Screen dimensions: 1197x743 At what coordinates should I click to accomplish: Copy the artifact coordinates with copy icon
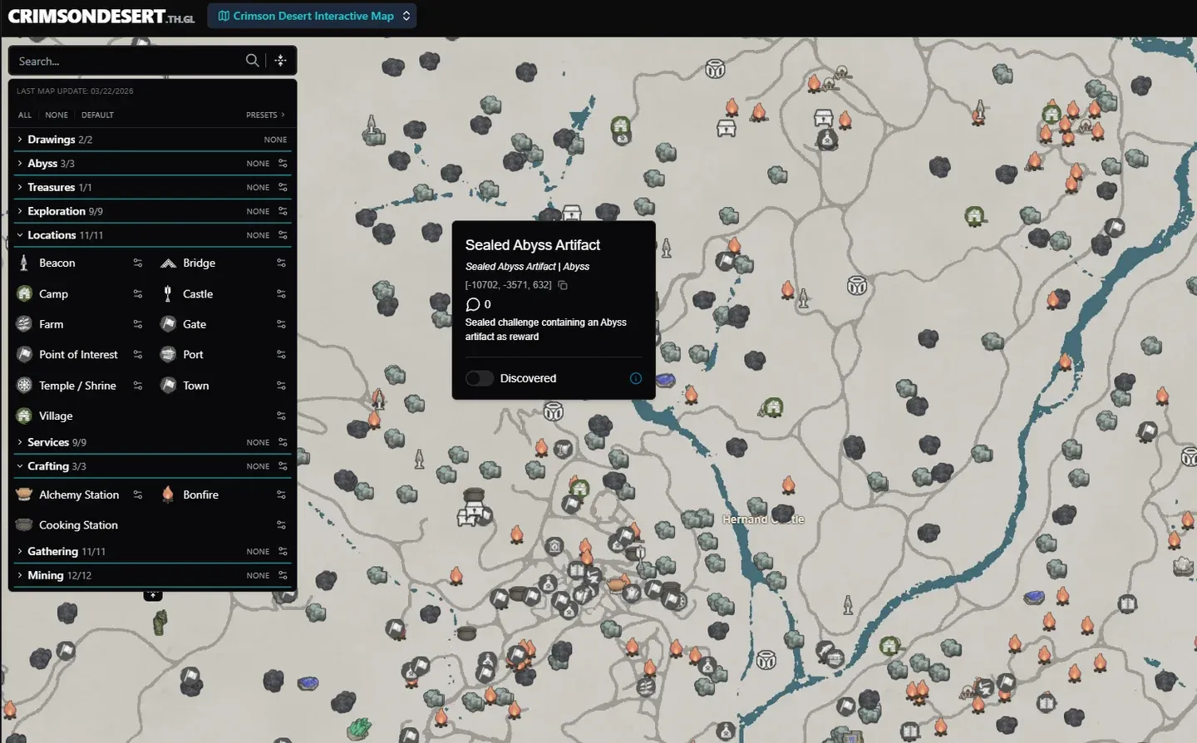(x=563, y=285)
